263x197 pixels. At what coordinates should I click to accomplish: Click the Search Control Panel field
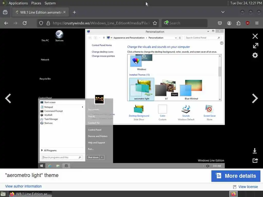203,38
